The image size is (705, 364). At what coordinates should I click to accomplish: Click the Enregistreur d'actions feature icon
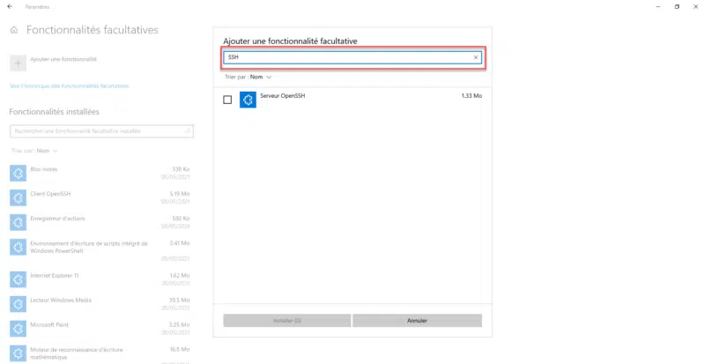point(18,222)
